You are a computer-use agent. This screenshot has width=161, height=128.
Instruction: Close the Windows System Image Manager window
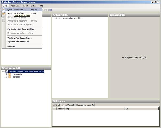(159, 2)
